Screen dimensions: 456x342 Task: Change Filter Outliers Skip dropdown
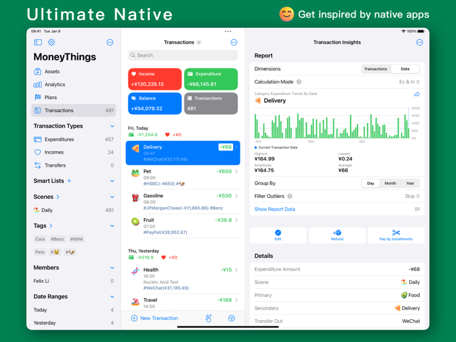412,196
